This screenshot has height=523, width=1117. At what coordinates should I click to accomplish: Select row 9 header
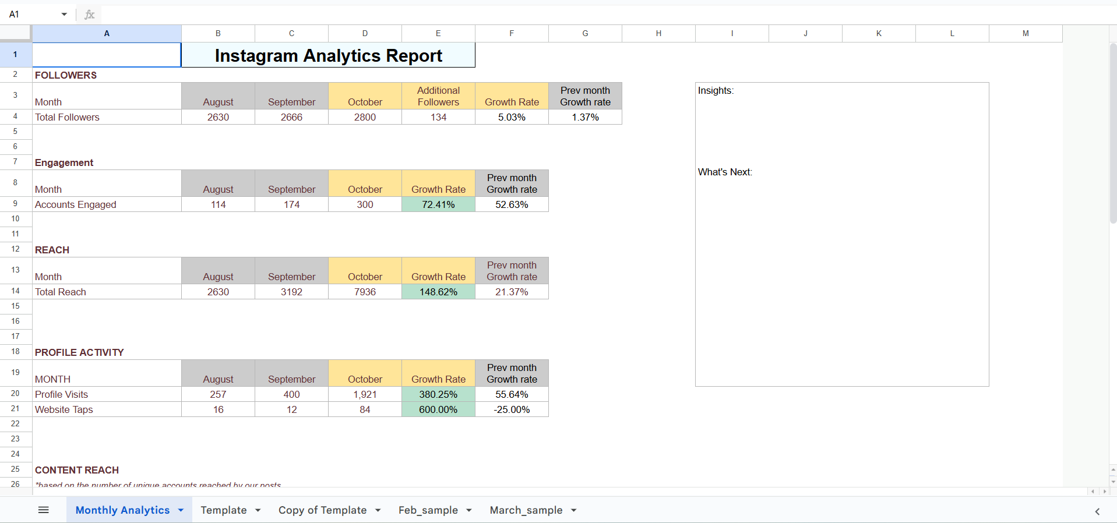[x=16, y=204]
